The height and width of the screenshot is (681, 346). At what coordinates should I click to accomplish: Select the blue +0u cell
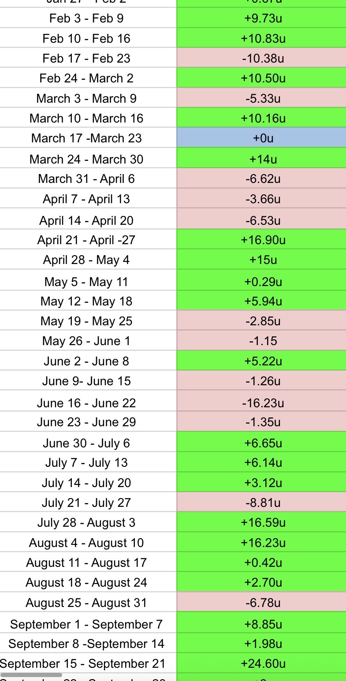coord(263,138)
